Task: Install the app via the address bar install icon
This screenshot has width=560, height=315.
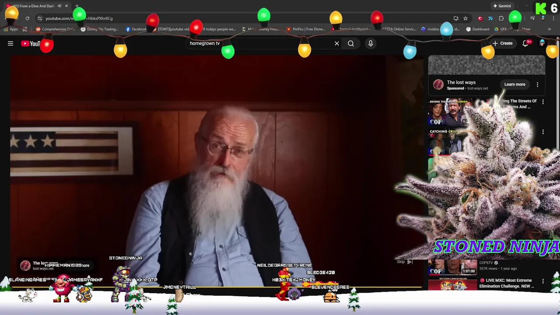Action: 456,18
